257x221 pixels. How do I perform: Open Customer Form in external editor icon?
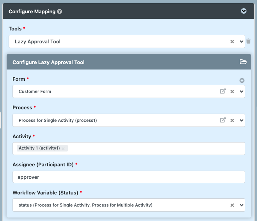click(223, 91)
